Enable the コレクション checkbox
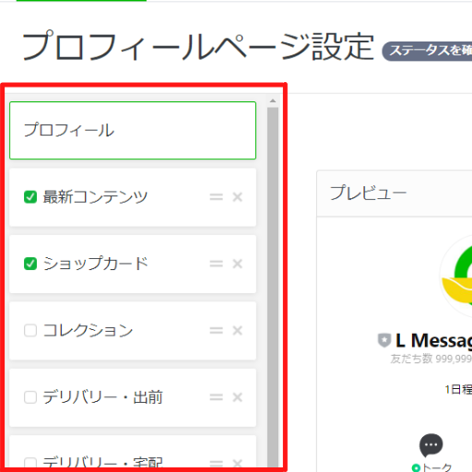 (x=30, y=330)
